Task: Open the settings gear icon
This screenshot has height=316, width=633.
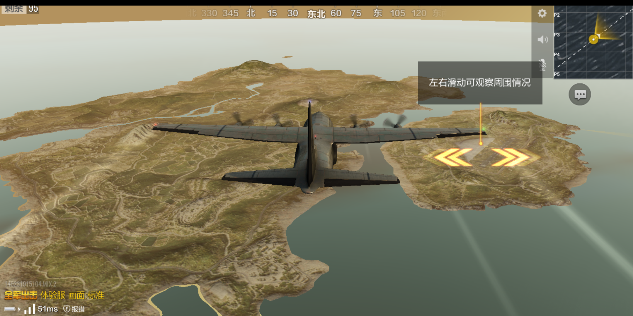Action: 542,13
